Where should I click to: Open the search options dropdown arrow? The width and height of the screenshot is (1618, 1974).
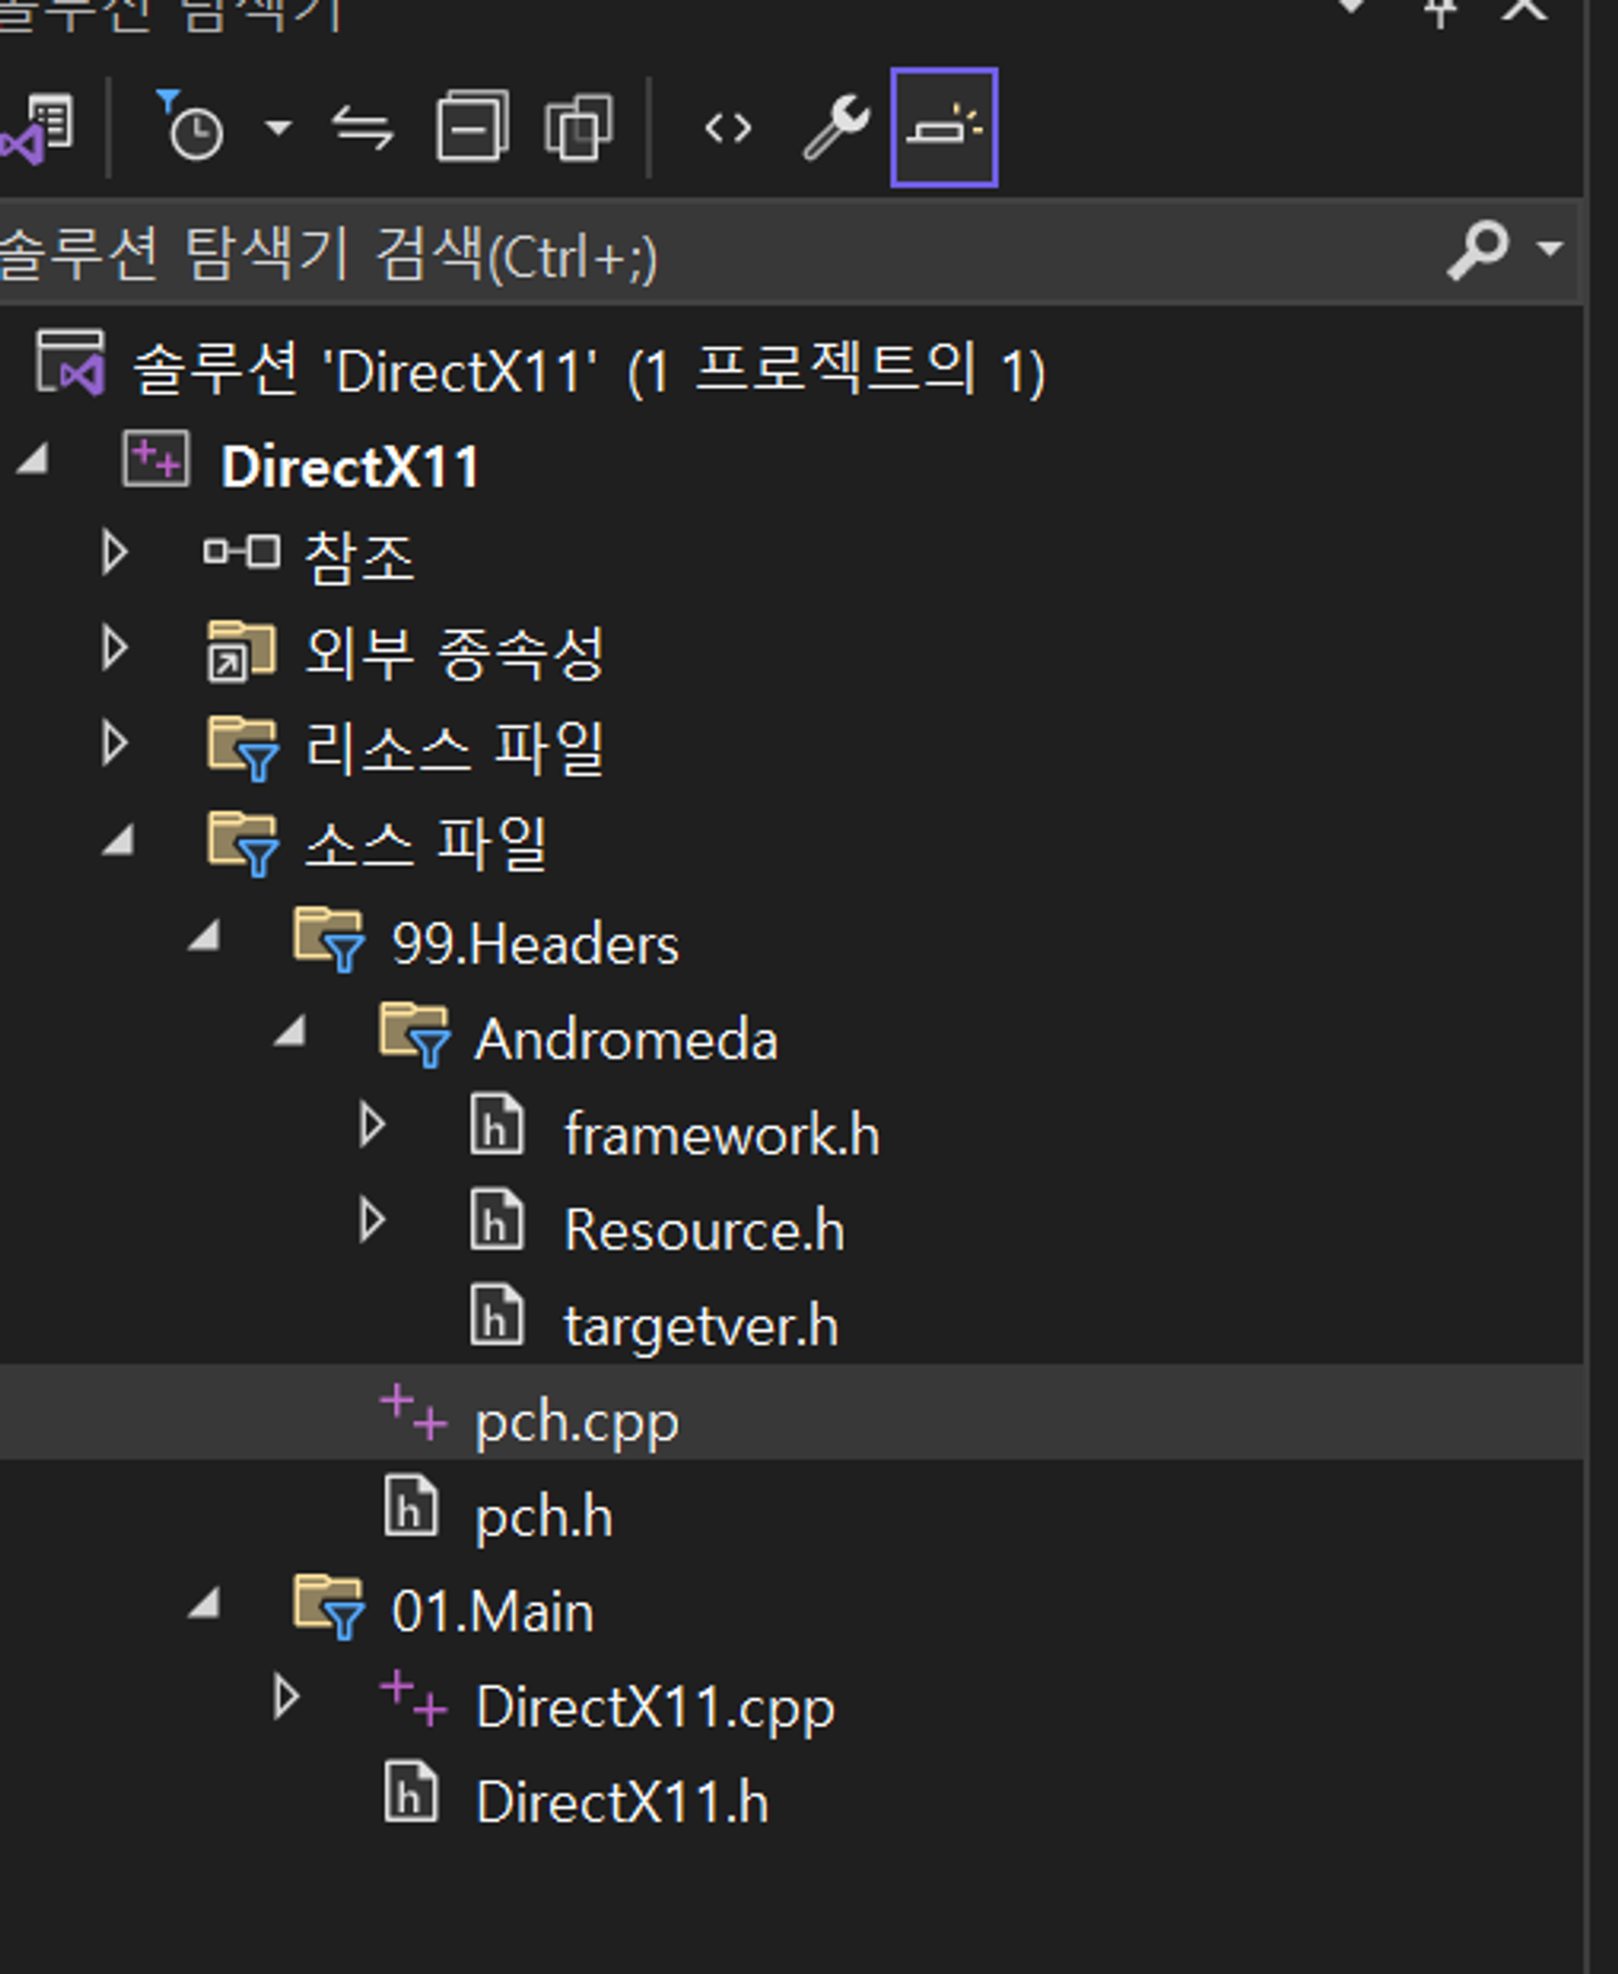point(1550,249)
